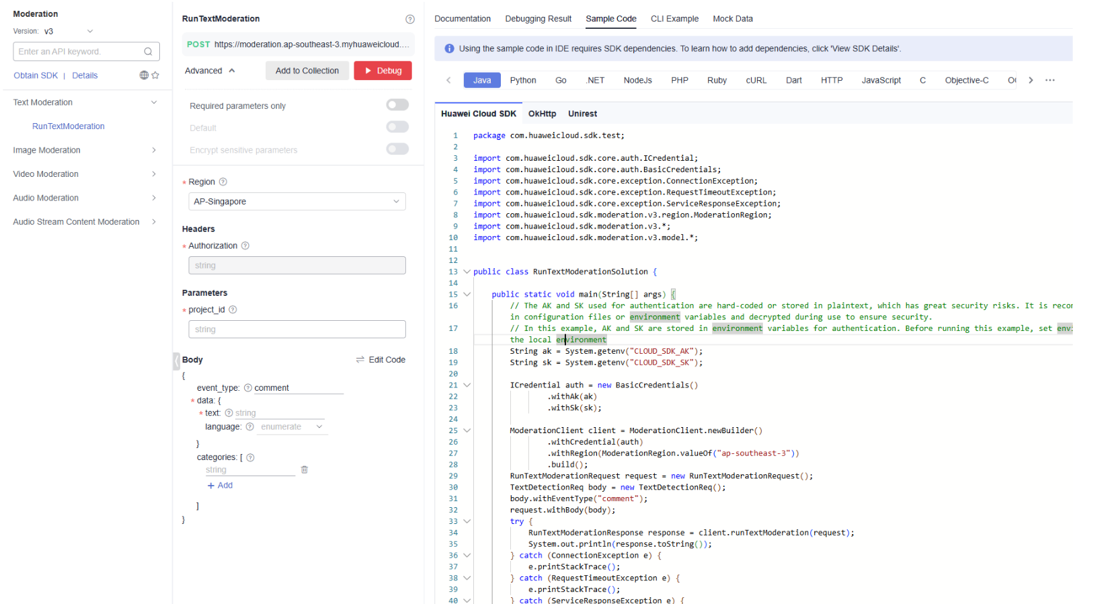
Task: Click the help icon beside language
Action: click(x=249, y=426)
